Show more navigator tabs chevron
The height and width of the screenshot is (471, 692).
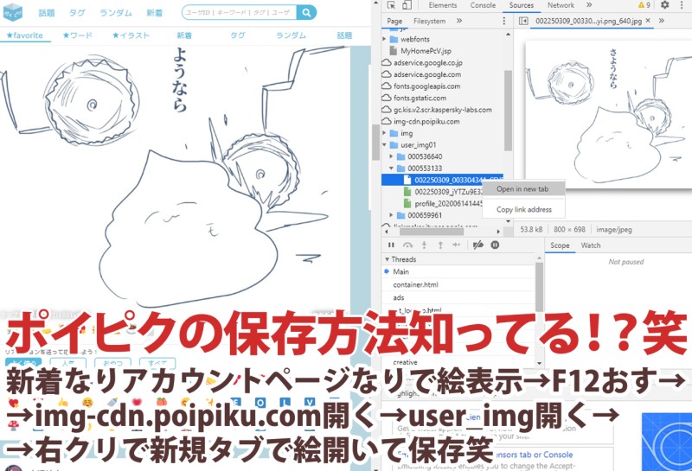click(459, 21)
